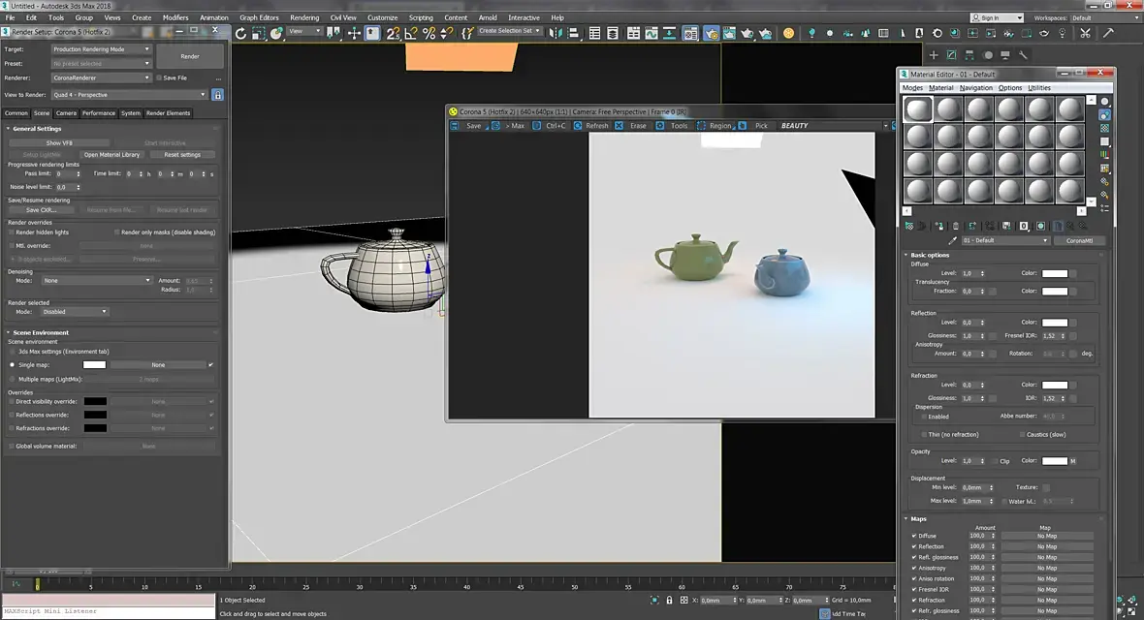Click the Render Setup teapot icon

(712, 33)
